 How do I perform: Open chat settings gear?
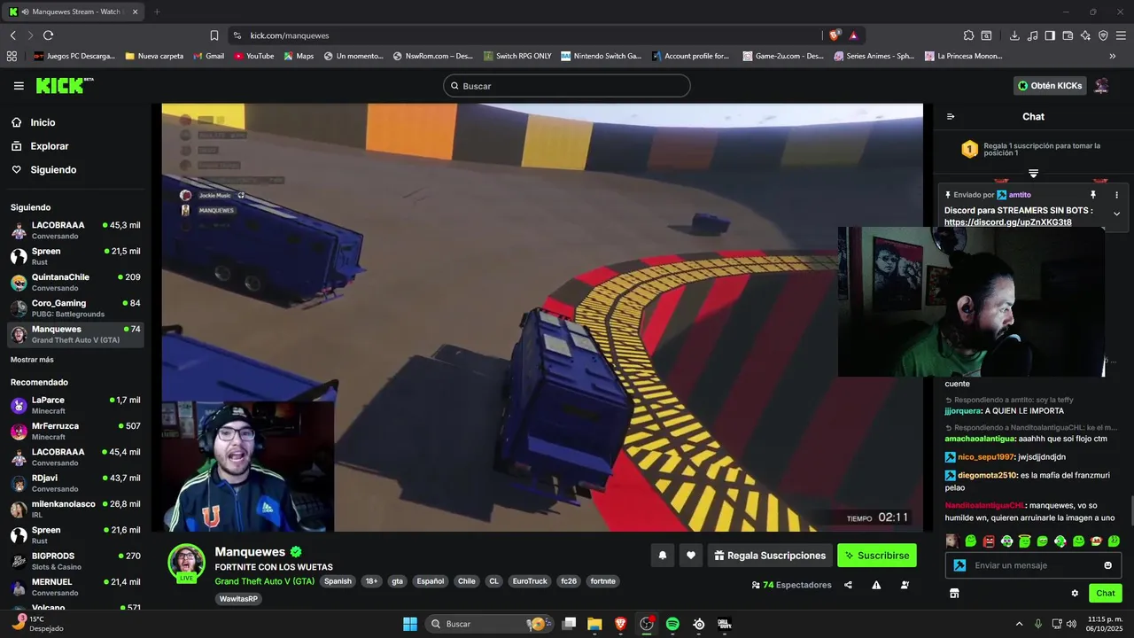click(1075, 594)
